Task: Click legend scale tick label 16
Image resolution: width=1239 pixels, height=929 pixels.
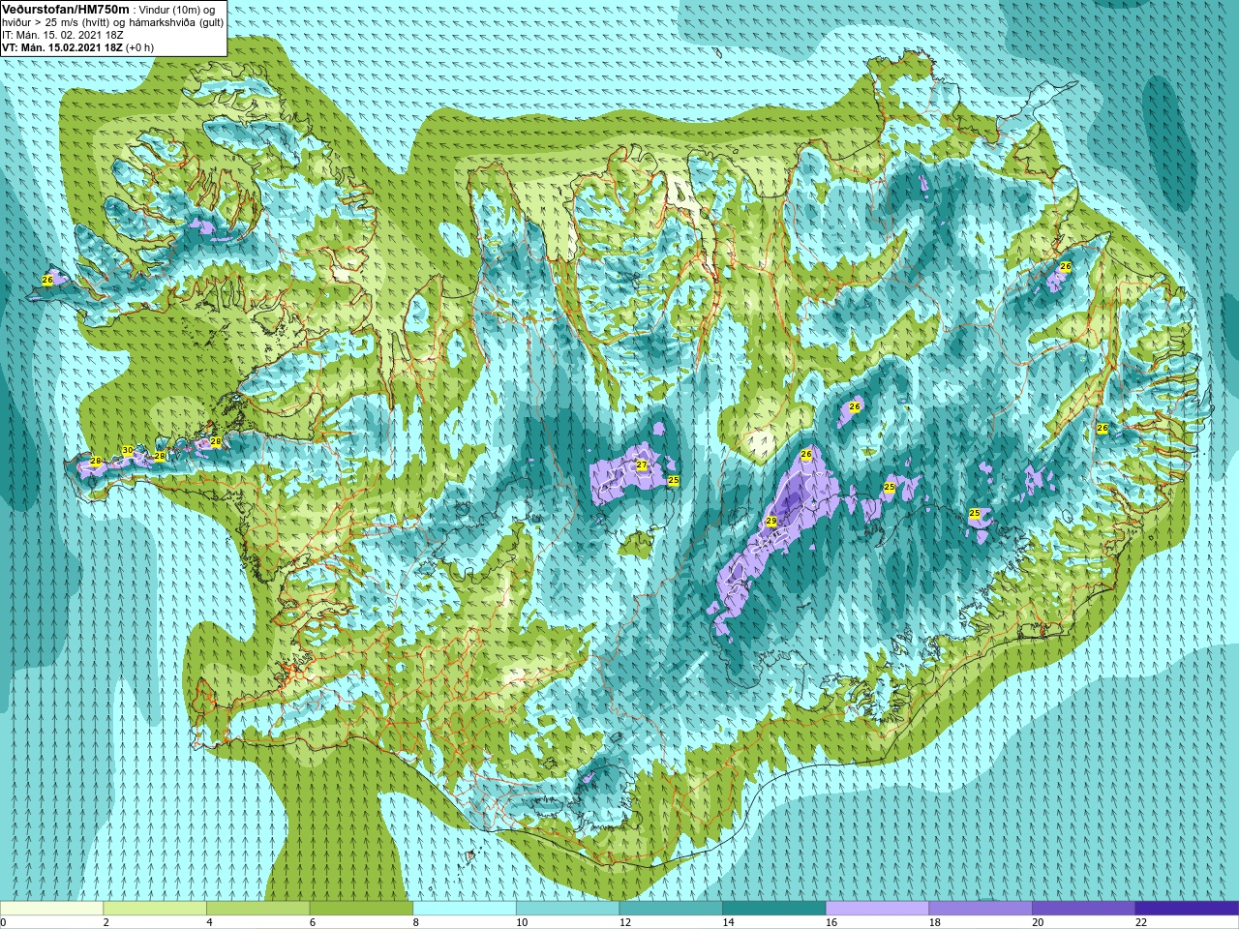Action: pos(831,922)
